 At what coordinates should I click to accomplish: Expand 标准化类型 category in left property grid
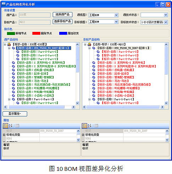pos(4,135)
